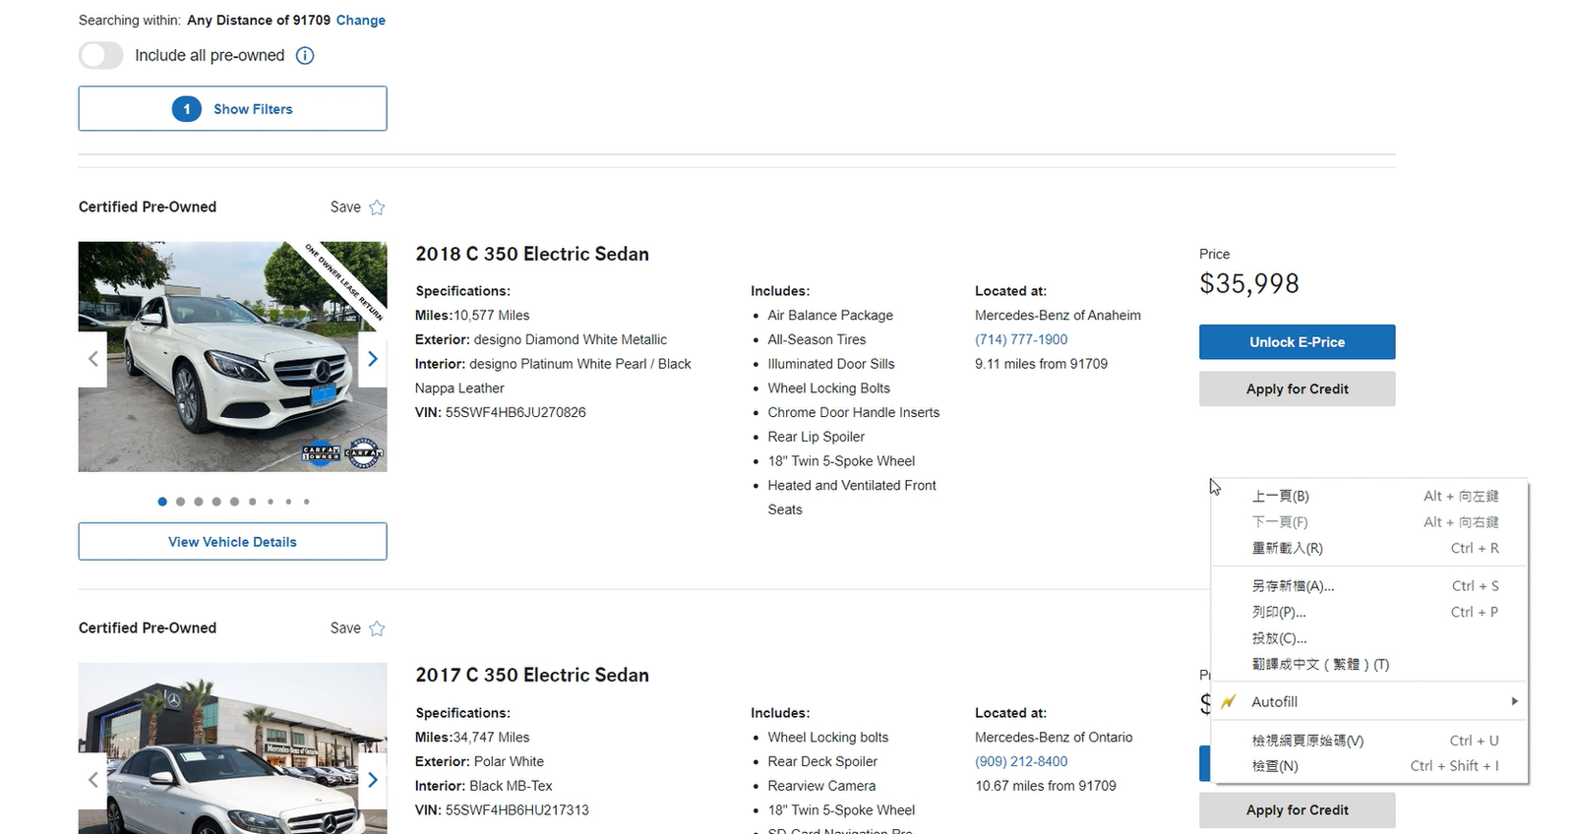
Task: Show next photo of the 2018 C 350
Action: coord(372,359)
